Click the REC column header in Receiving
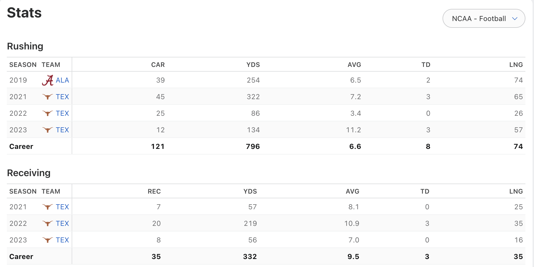The width and height of the screenshot is (534, 267). click(154, 192)
